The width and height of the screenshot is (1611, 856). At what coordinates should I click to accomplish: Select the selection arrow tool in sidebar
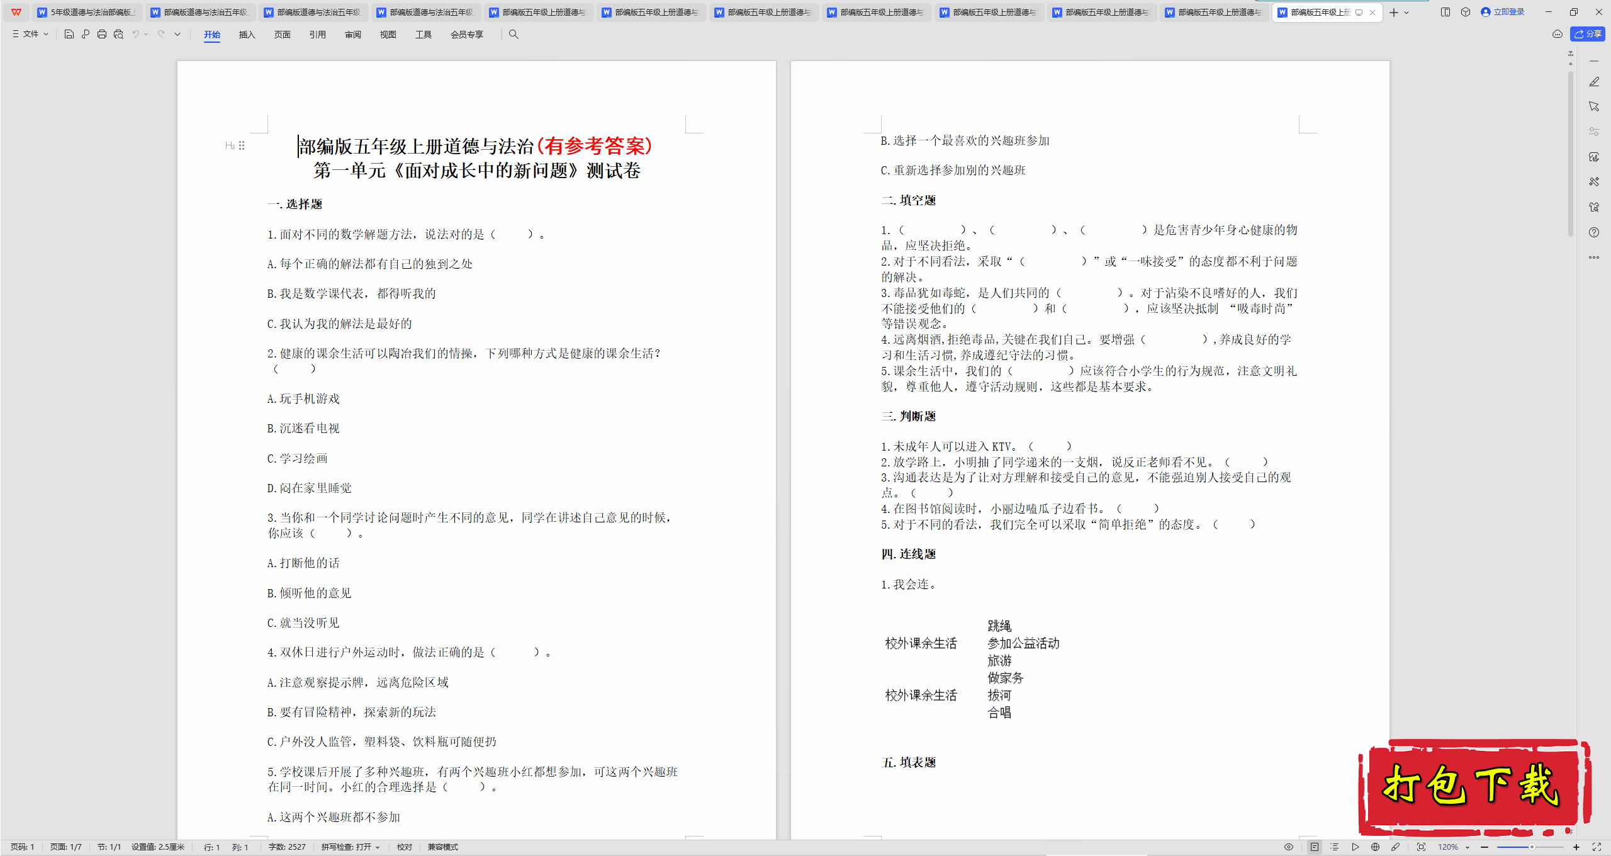coord(1594,107)
